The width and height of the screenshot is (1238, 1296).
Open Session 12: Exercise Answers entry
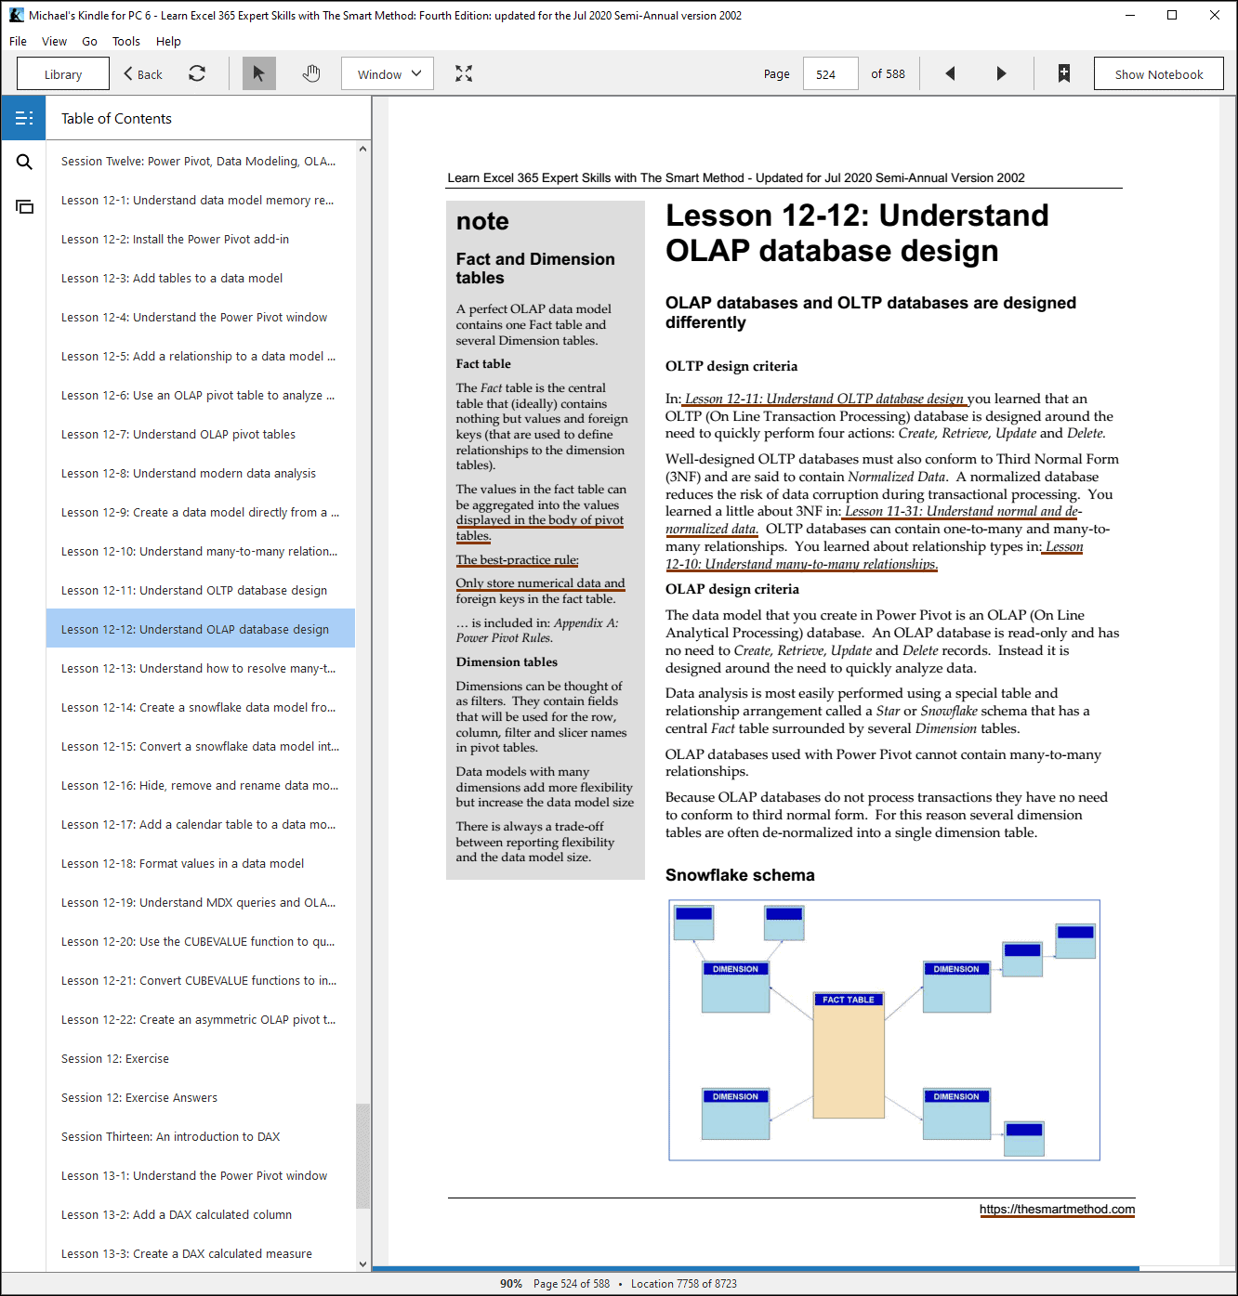pyautogui.click(x=201, y=1097)
